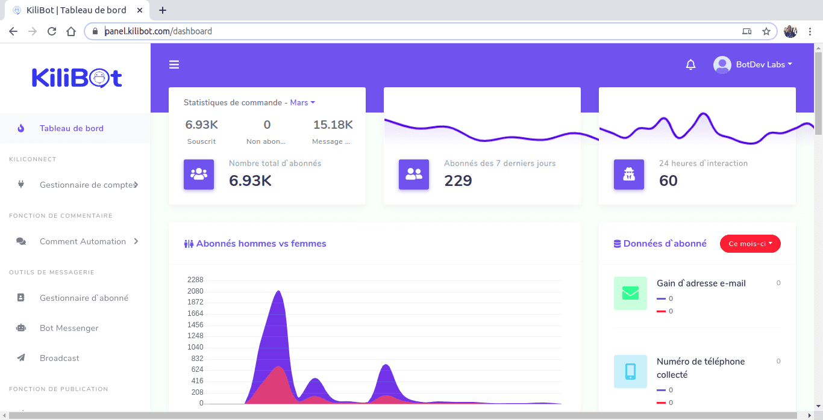
Task: Click the last 7 days subscribers icon
Action: 414,174
